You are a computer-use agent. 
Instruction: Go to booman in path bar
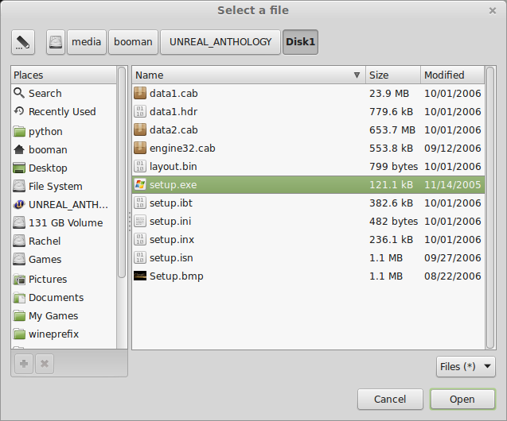tap(133, 42)
